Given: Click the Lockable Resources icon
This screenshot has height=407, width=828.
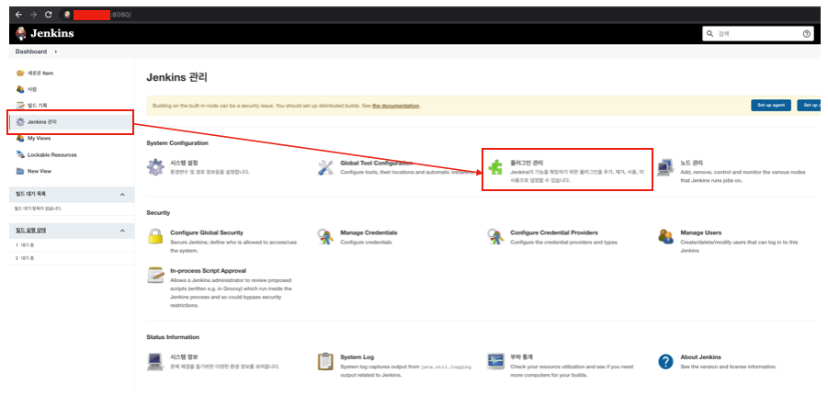Looking at the screenshot, I should coord(20,154).
